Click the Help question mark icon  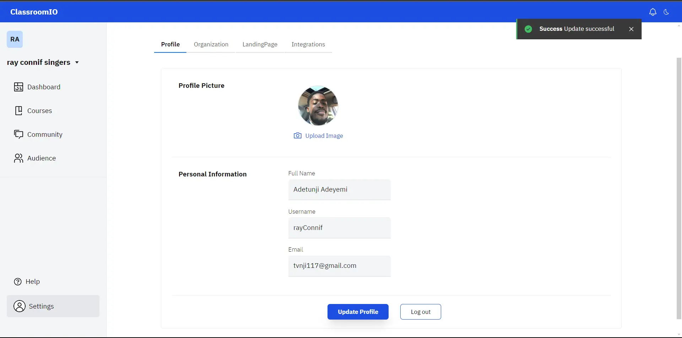click(x=18, y=282)
